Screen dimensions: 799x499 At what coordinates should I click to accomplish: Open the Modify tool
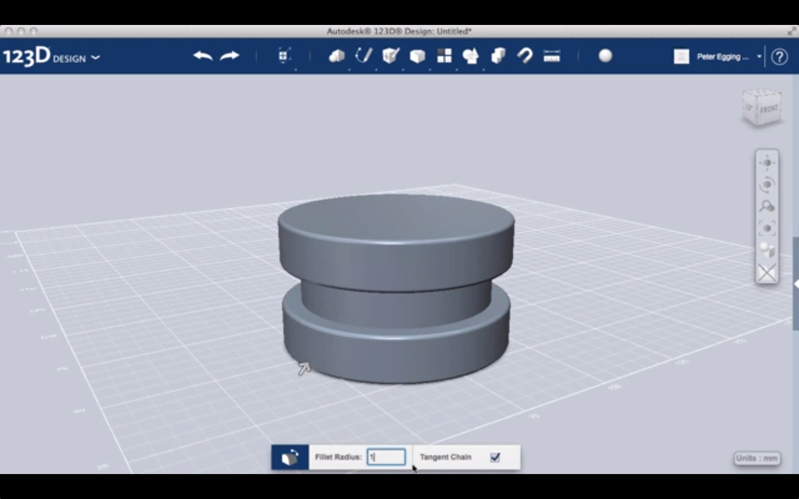(x=417, y=56)
